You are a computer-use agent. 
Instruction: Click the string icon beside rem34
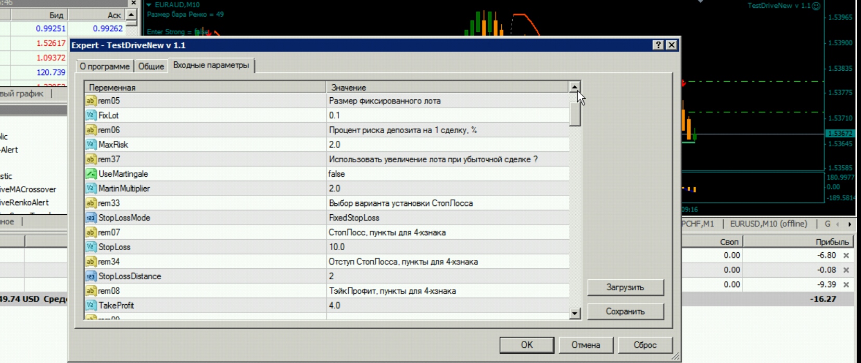(x=91, y=262)
